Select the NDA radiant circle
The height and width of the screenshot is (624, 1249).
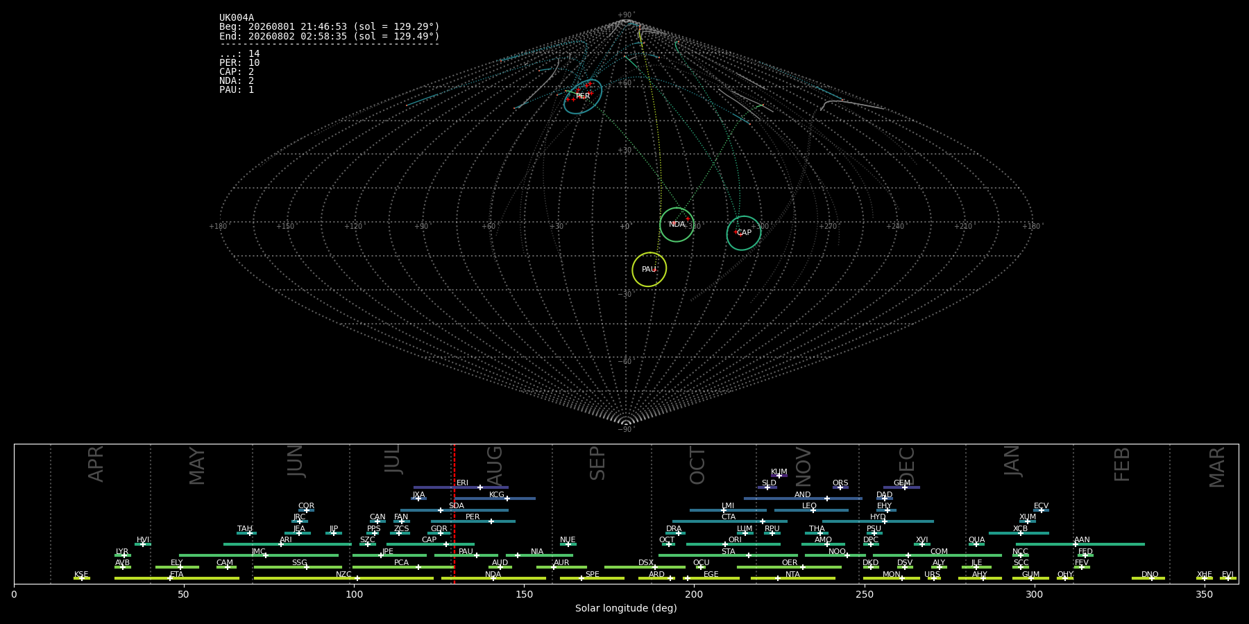click(677, 225)
